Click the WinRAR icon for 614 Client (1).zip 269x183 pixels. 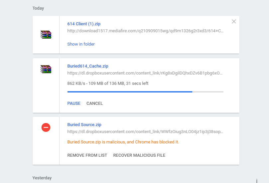tap(46, 35)
